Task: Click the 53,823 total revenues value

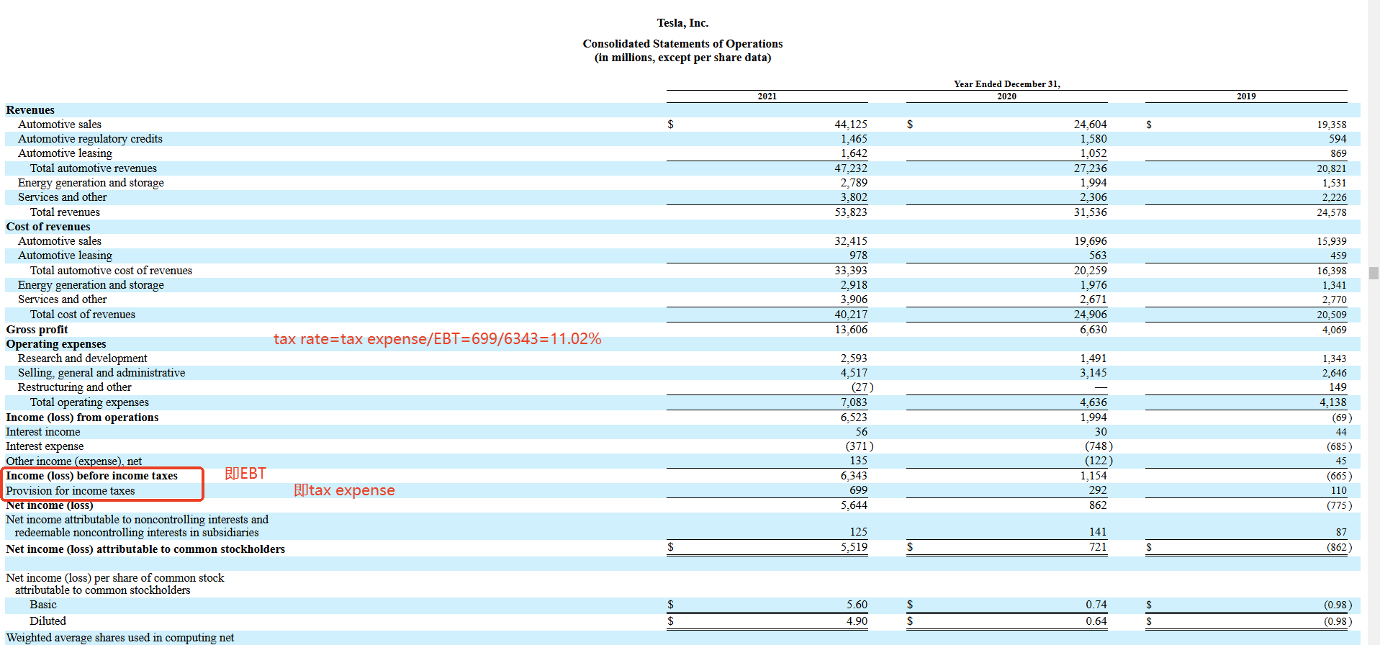Action: click(851, 212)
